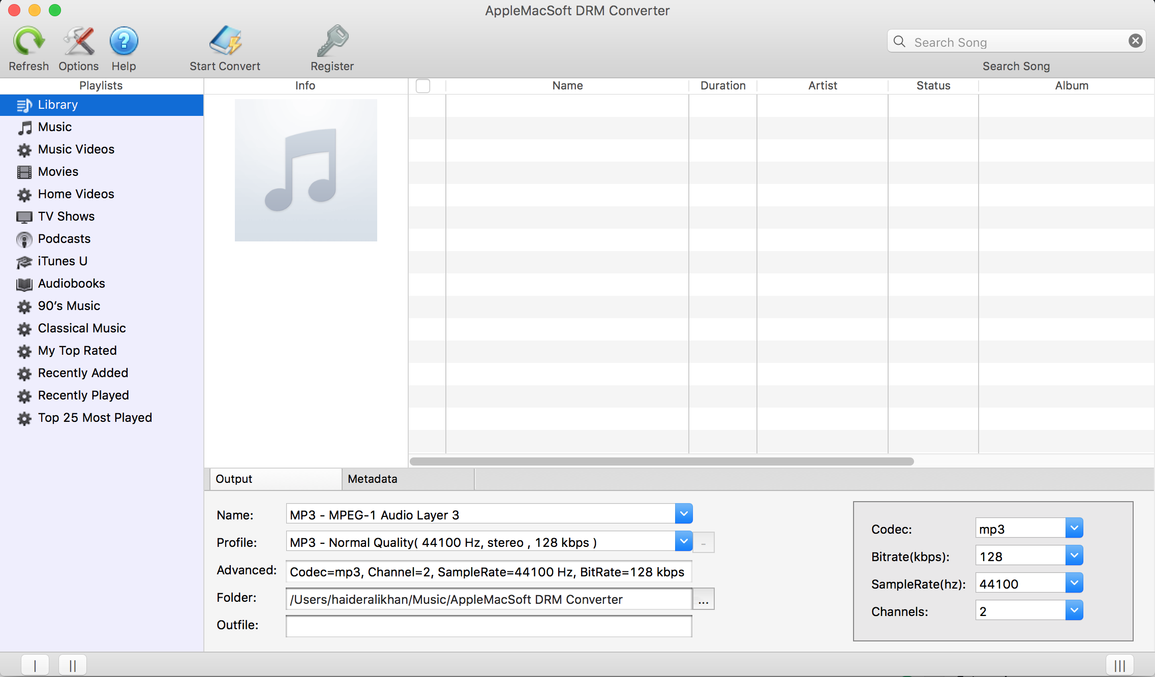Select the Music category in sidebar
1155x677 pixels.
[x=54, y=126]
